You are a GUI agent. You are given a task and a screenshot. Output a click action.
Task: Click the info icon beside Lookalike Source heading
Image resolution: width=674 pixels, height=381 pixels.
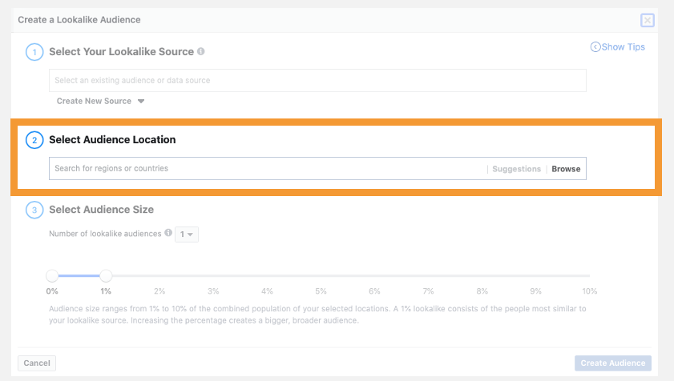(200, 51)
